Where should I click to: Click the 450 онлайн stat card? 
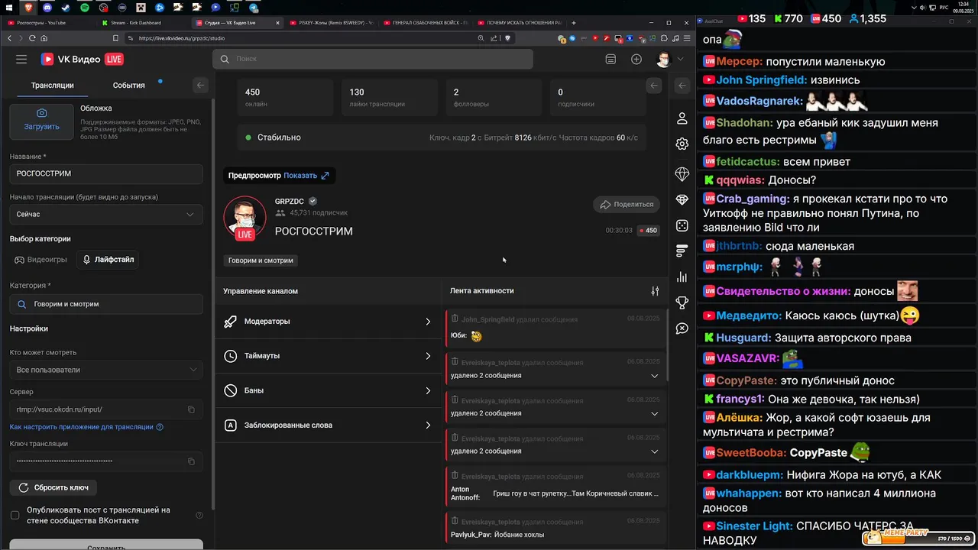[x=284, y=98]
